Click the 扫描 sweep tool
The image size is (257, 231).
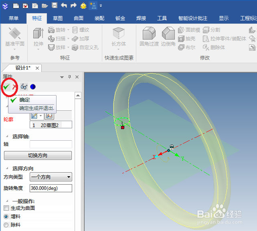click(x=57, y=39)
